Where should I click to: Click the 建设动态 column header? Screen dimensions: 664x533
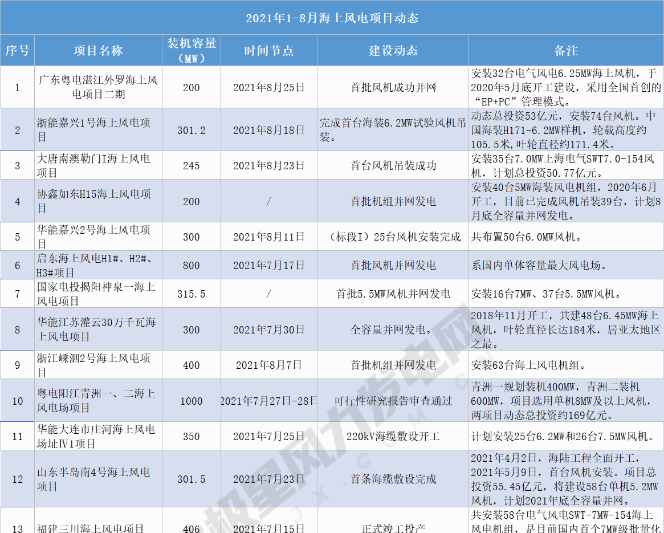[393, 51]
